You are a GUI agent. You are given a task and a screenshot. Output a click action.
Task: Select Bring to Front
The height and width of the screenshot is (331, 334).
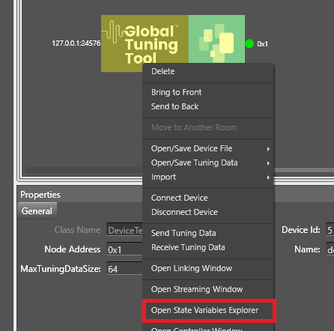pos(207,92)
